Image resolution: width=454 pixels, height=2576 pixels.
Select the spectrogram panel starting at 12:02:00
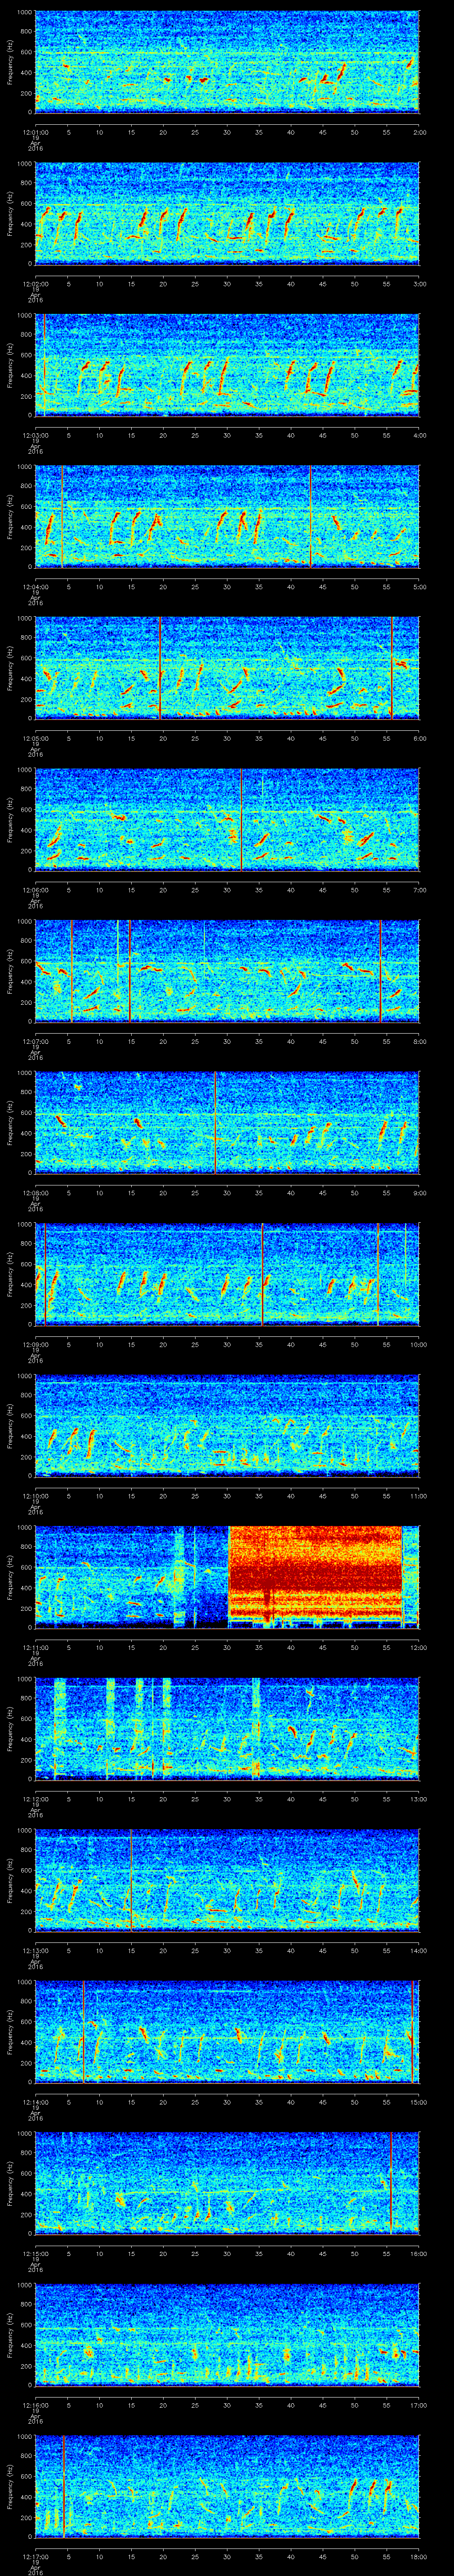click(227, 213)
